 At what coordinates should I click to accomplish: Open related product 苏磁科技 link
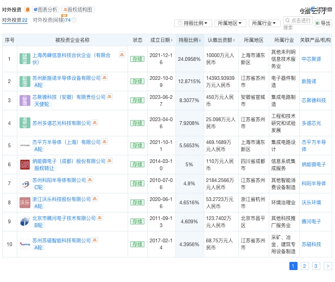point(311,244)
